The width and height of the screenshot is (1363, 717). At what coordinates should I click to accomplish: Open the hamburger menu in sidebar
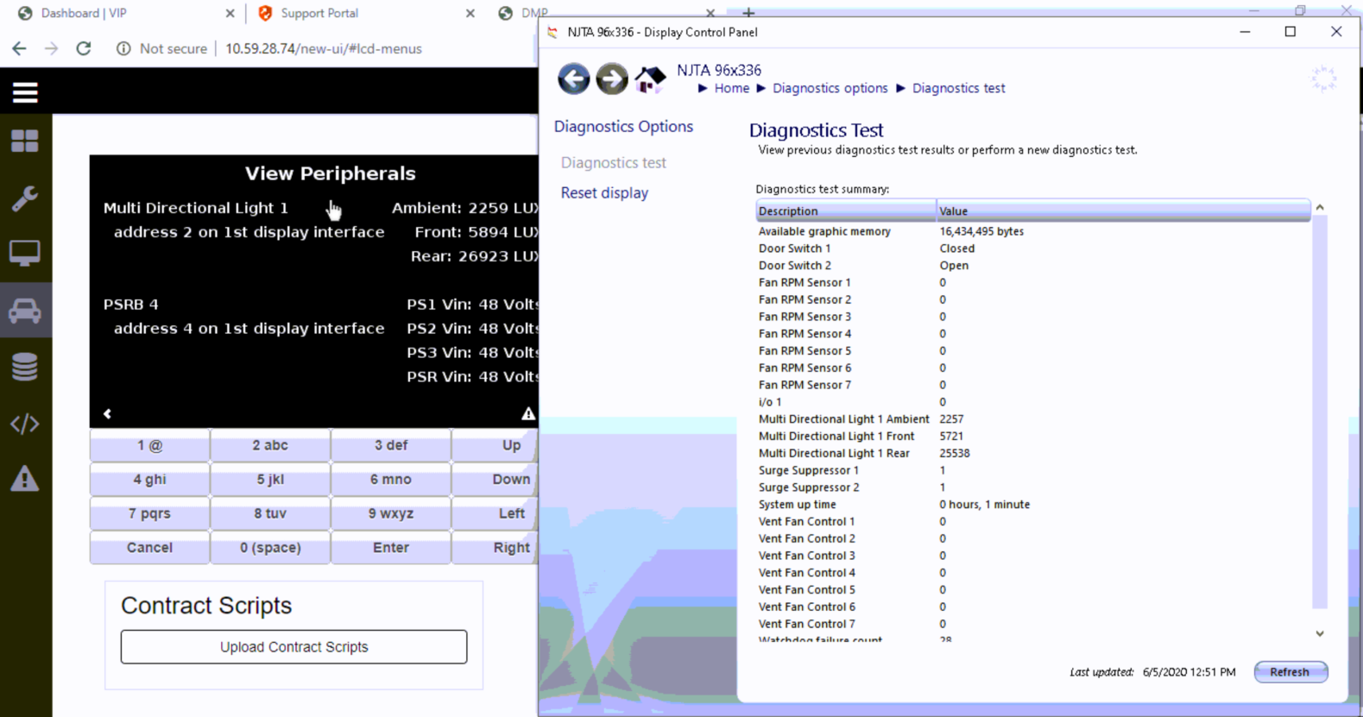coord(25,92)
